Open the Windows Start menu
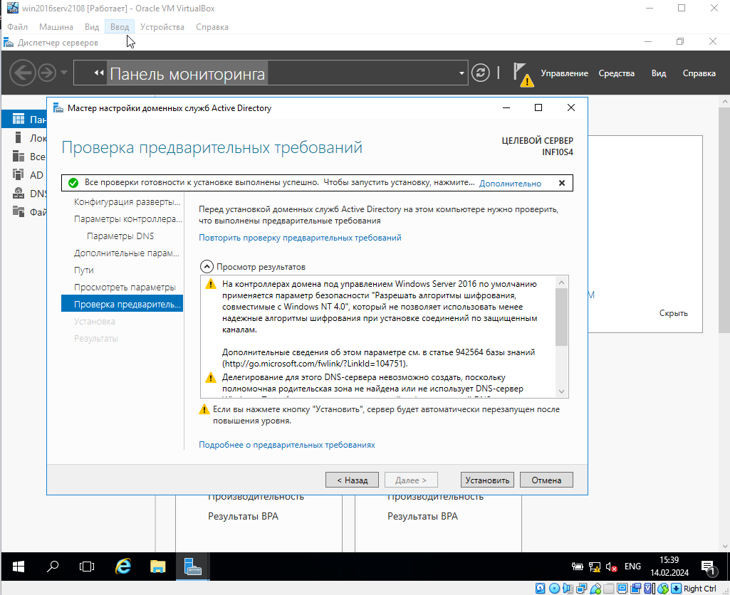Screen dimensions: 730x595 pos(18,566)
